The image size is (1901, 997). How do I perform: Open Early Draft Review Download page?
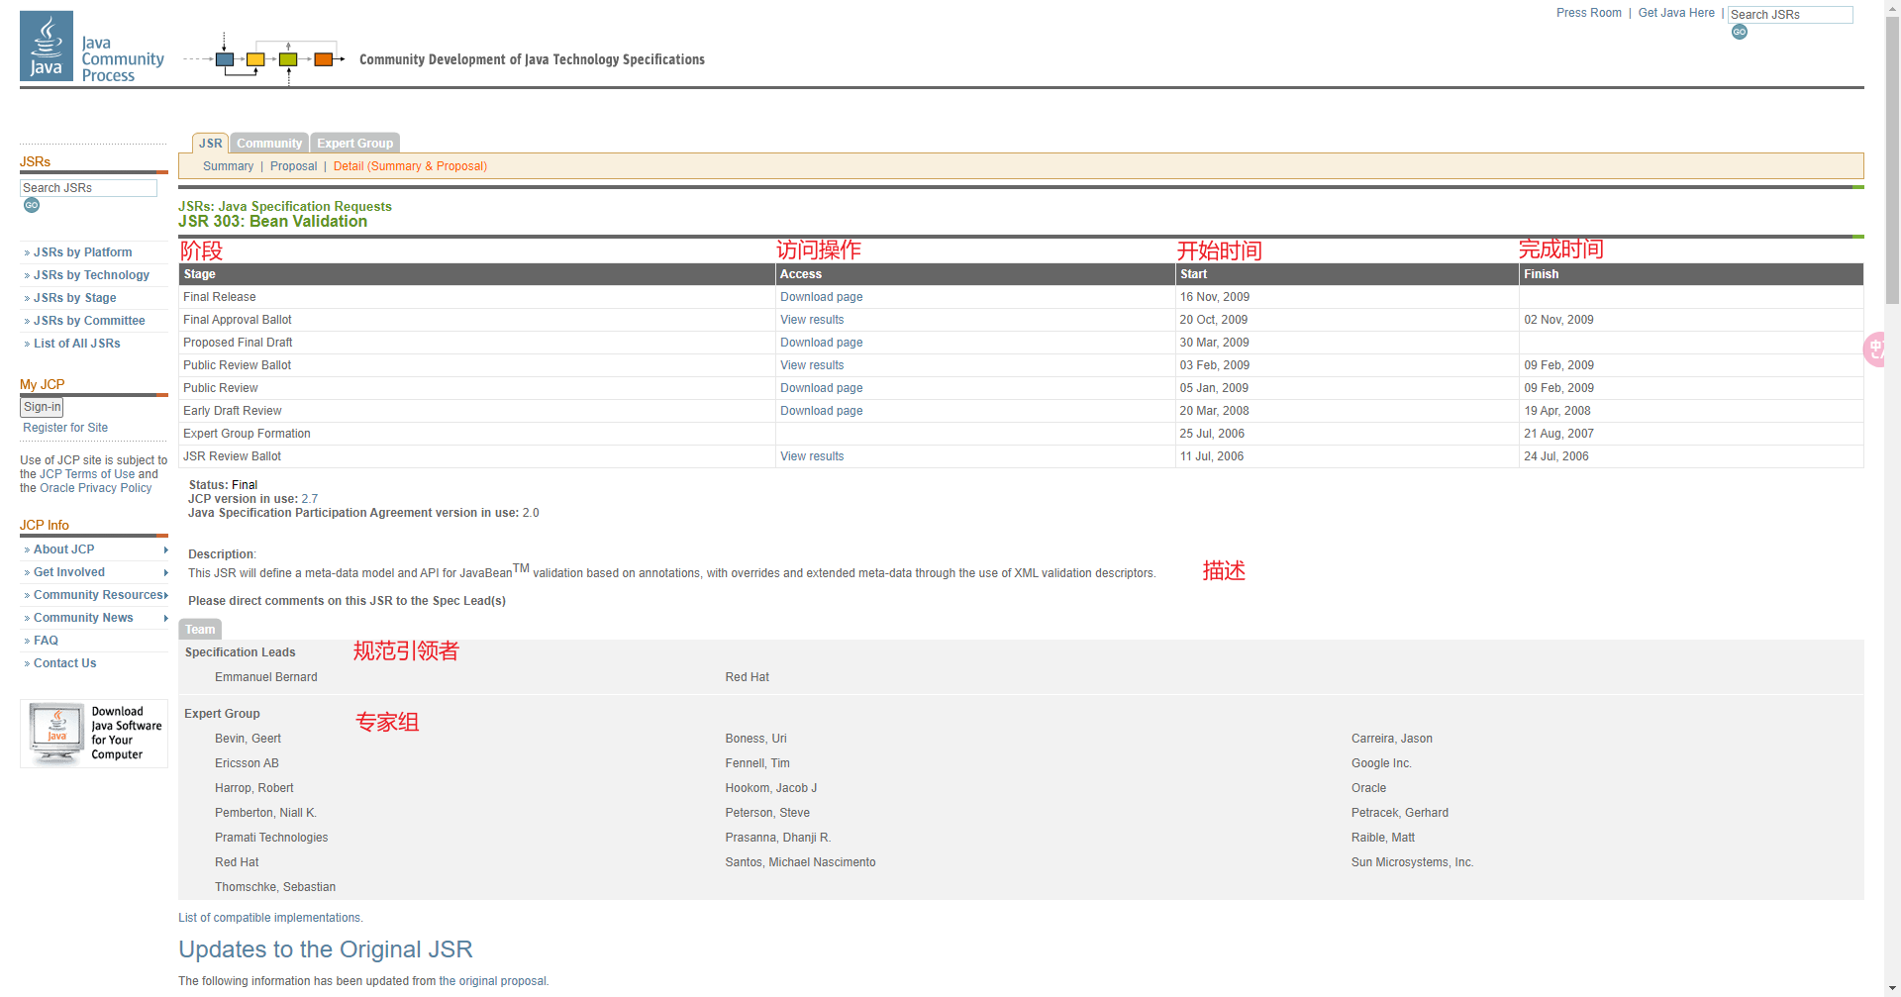tap(821, 411)
